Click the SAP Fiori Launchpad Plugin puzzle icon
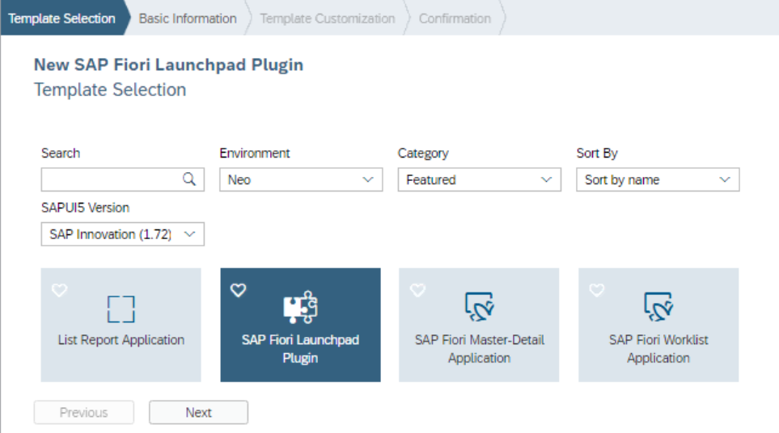The width and height of the screenshot is (779, 433). coord(300,308)
